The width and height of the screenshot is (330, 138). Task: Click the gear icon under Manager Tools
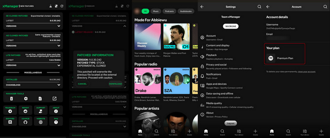[25, 99]
